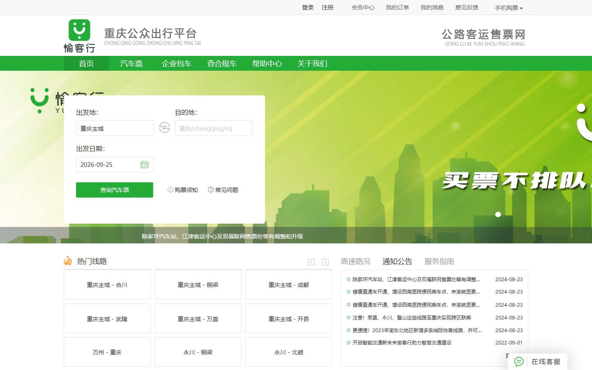Open 会员中心 from the top bar
Screen dimensions: 592x370
(363, 7)
